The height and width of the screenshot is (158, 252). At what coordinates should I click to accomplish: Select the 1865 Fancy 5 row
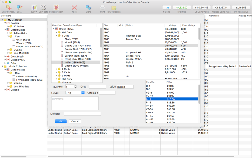tap(151, 66)
